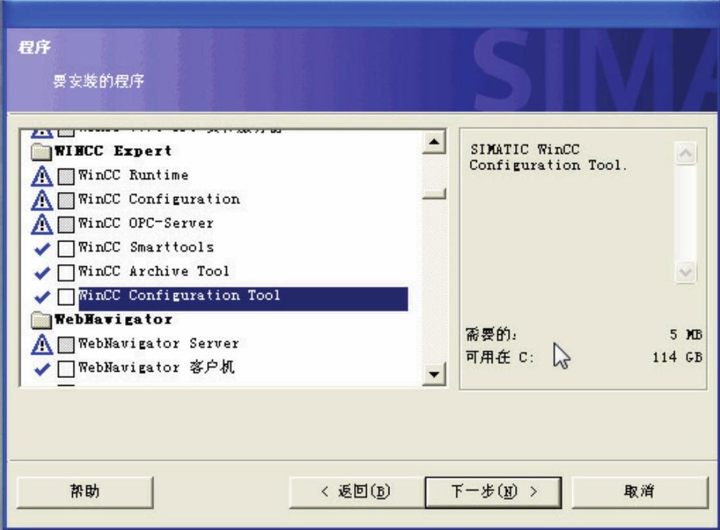
Task: Click checkmark icon beside WinCC Archive Tool
Action: point(42,272)
